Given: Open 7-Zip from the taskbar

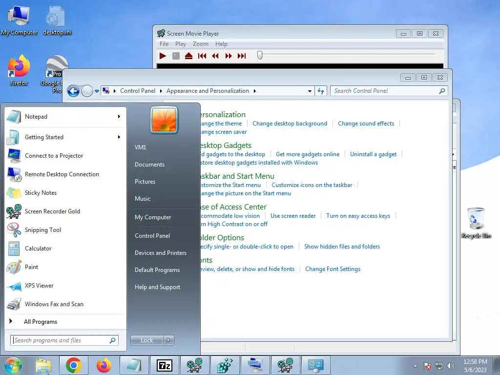Looking at the screenshot, I should tap(165, 365).
